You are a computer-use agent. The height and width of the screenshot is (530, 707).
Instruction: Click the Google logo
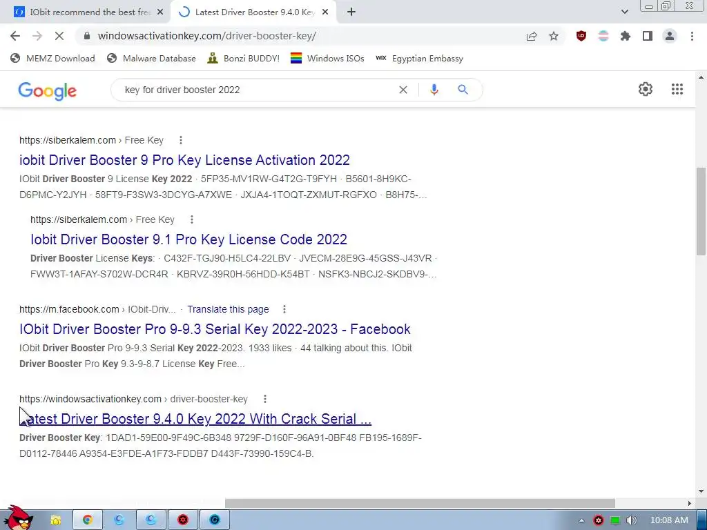pyautogui.click(x=48, y=90)
